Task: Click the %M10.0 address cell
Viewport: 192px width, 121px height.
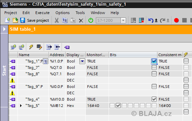Action: 57,99
